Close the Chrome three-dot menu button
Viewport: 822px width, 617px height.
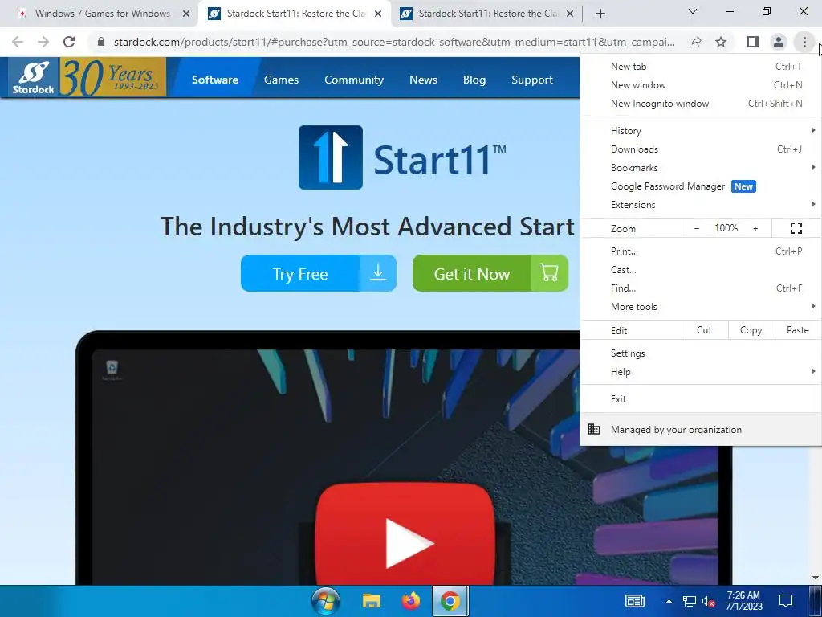(804, 42)
